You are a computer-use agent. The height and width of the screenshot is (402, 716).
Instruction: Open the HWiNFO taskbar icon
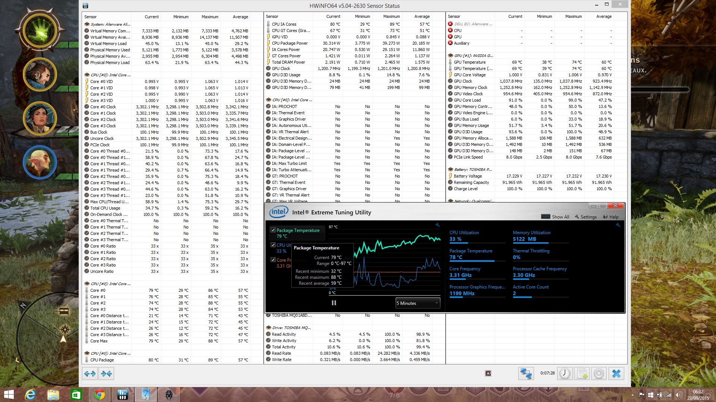click(123, 395)
